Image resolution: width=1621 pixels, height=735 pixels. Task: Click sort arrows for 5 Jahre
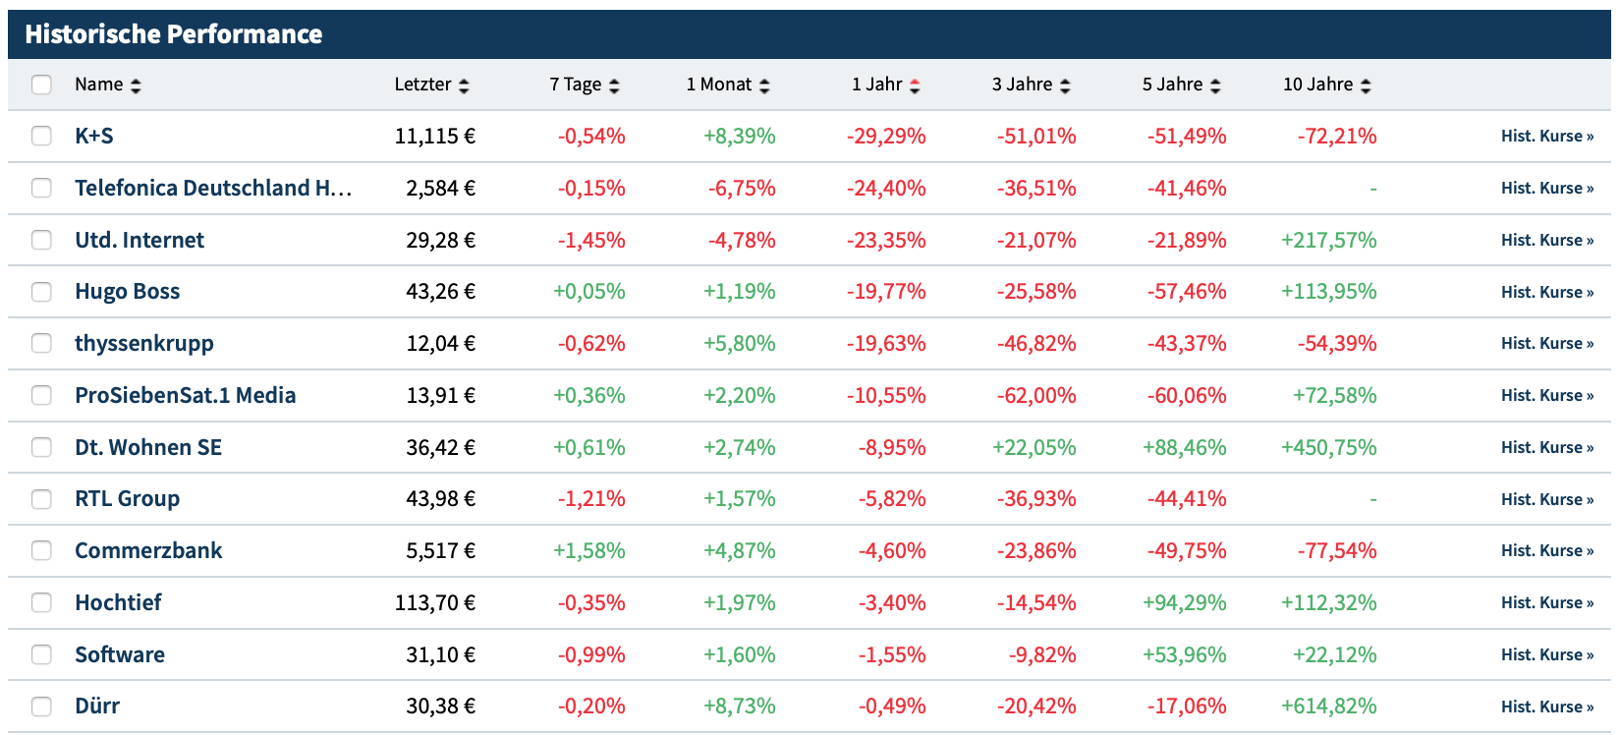1215,85
